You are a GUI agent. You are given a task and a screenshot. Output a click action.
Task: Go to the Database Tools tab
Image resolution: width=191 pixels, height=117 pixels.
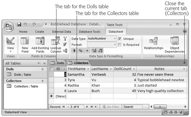pyautogui.click(x=90, y=32)
